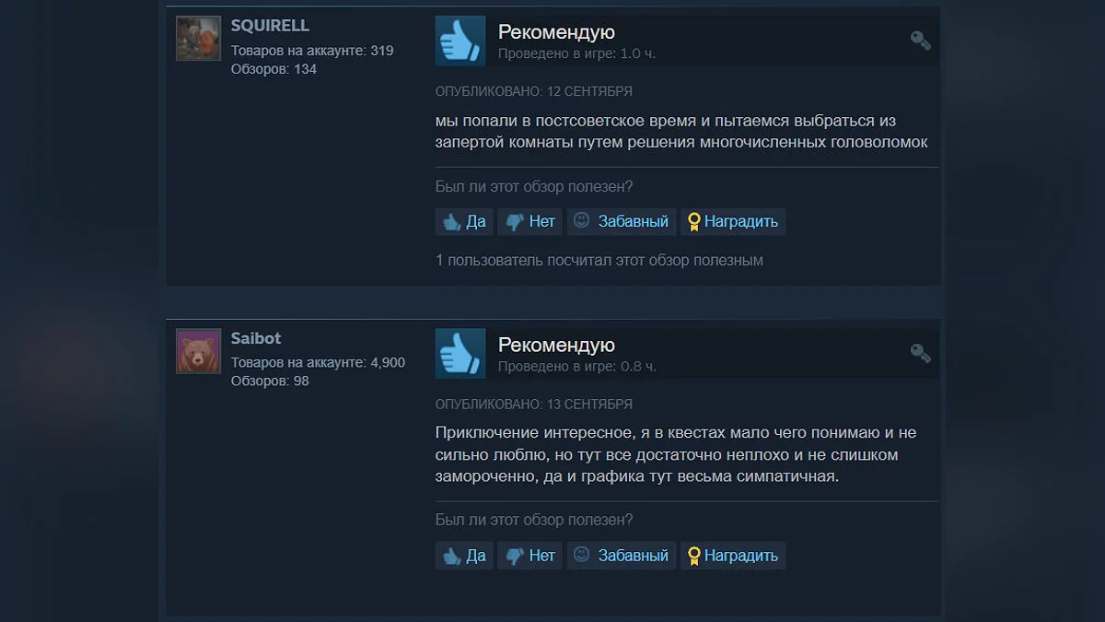Image resolution: width=1105 pixels, height=622 pixels.
Task: Click the thumbs-up icon on Saibot's review
Action: (x=460, y=353)
